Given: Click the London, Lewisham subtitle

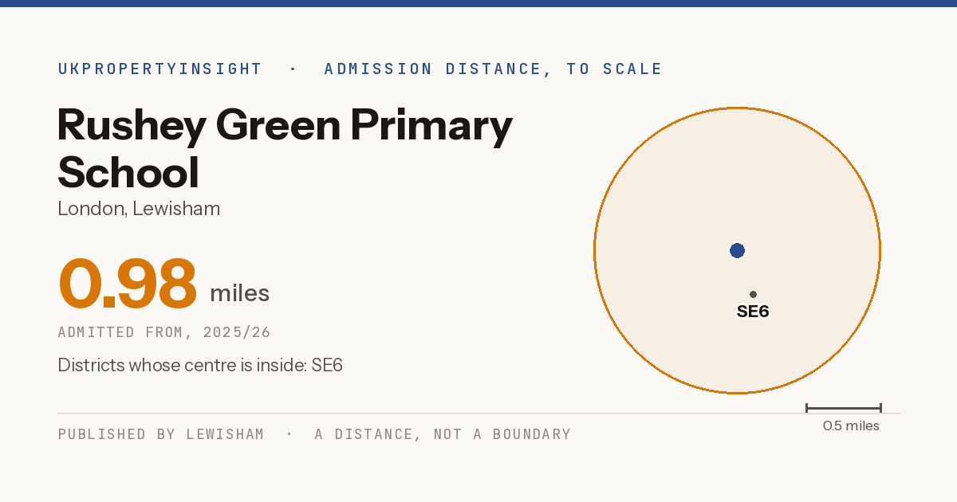Looking at the screenshot, I should (x=139, y=209).
